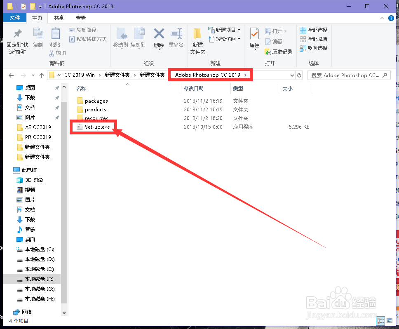Viewport: 399px width, 329px height.
Task: Open the Easy access (轻松访问) dropdown
Action: click(224, 39)
